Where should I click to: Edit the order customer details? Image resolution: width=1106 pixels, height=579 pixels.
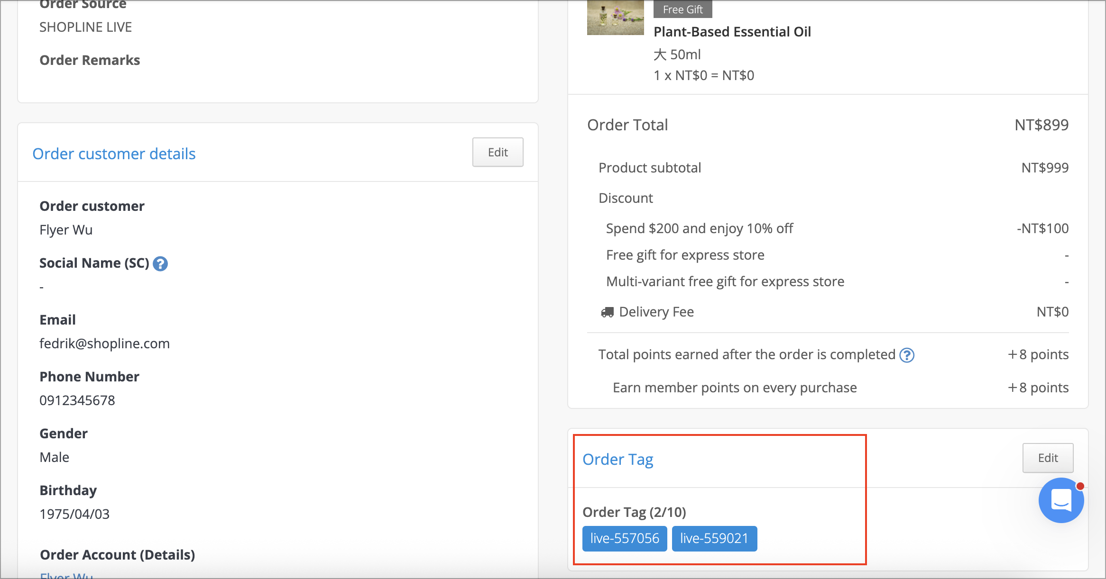click(x=498, y=152)
